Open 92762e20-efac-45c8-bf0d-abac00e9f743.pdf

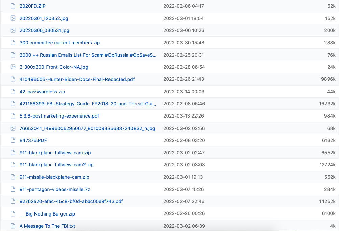[71, 201]
